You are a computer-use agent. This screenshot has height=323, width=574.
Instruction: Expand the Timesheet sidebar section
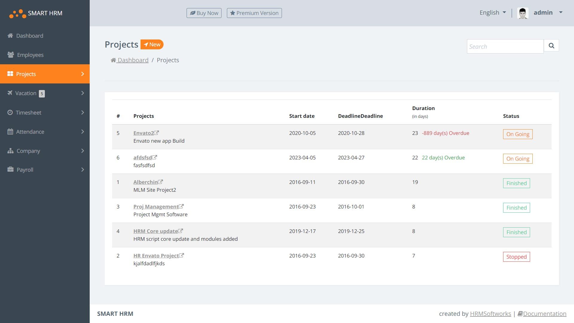pyautogui.click(x=83, y=112)
